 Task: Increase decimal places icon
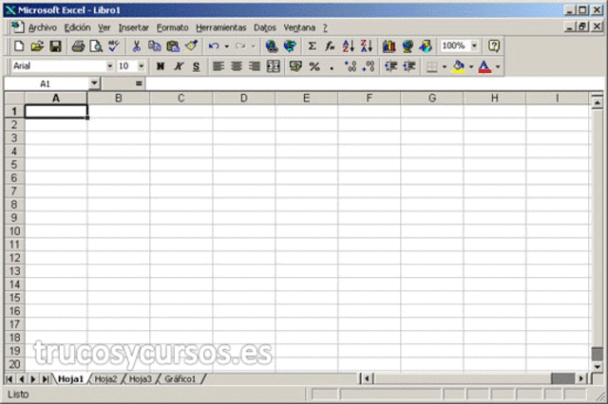[x=351, y=66]
